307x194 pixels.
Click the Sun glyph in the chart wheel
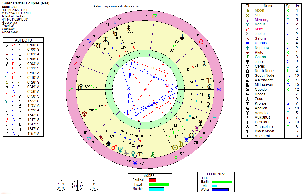pos(175,148)
